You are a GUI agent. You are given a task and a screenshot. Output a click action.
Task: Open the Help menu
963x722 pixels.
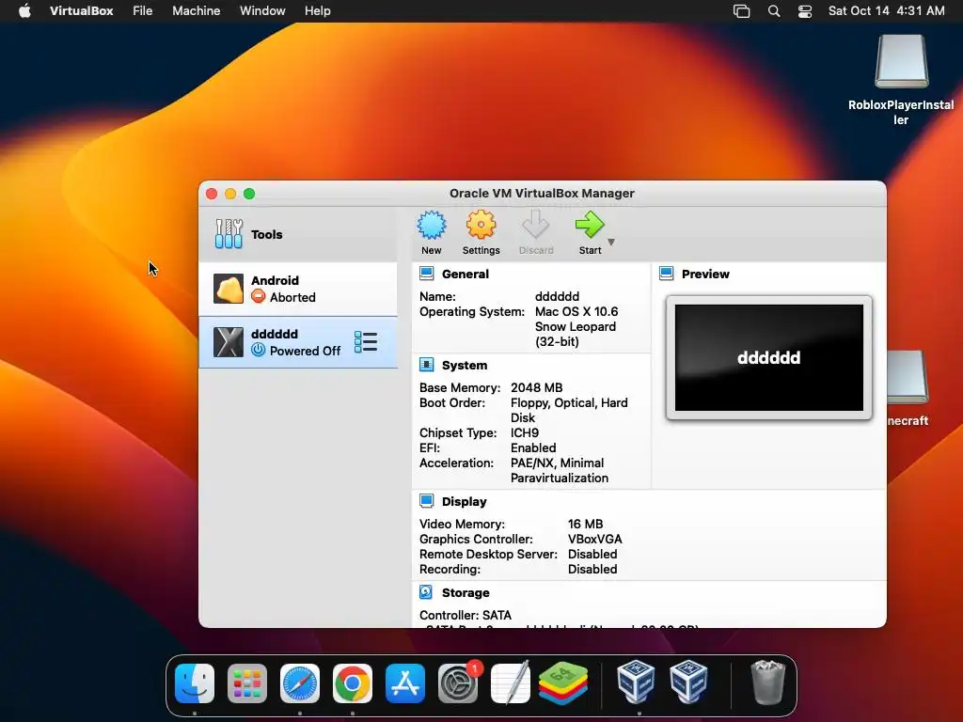coord(318,11)
